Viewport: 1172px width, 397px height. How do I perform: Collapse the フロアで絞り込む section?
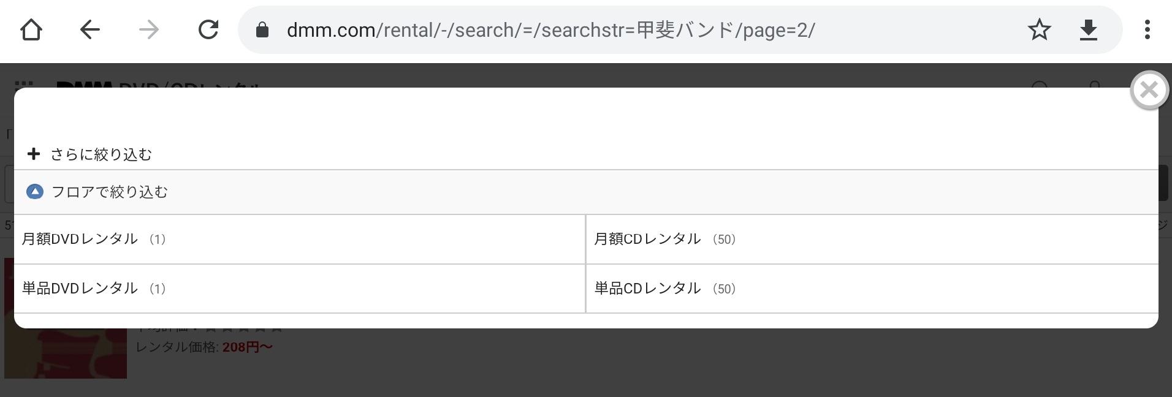pyautogui.click(x=35, y=192)
